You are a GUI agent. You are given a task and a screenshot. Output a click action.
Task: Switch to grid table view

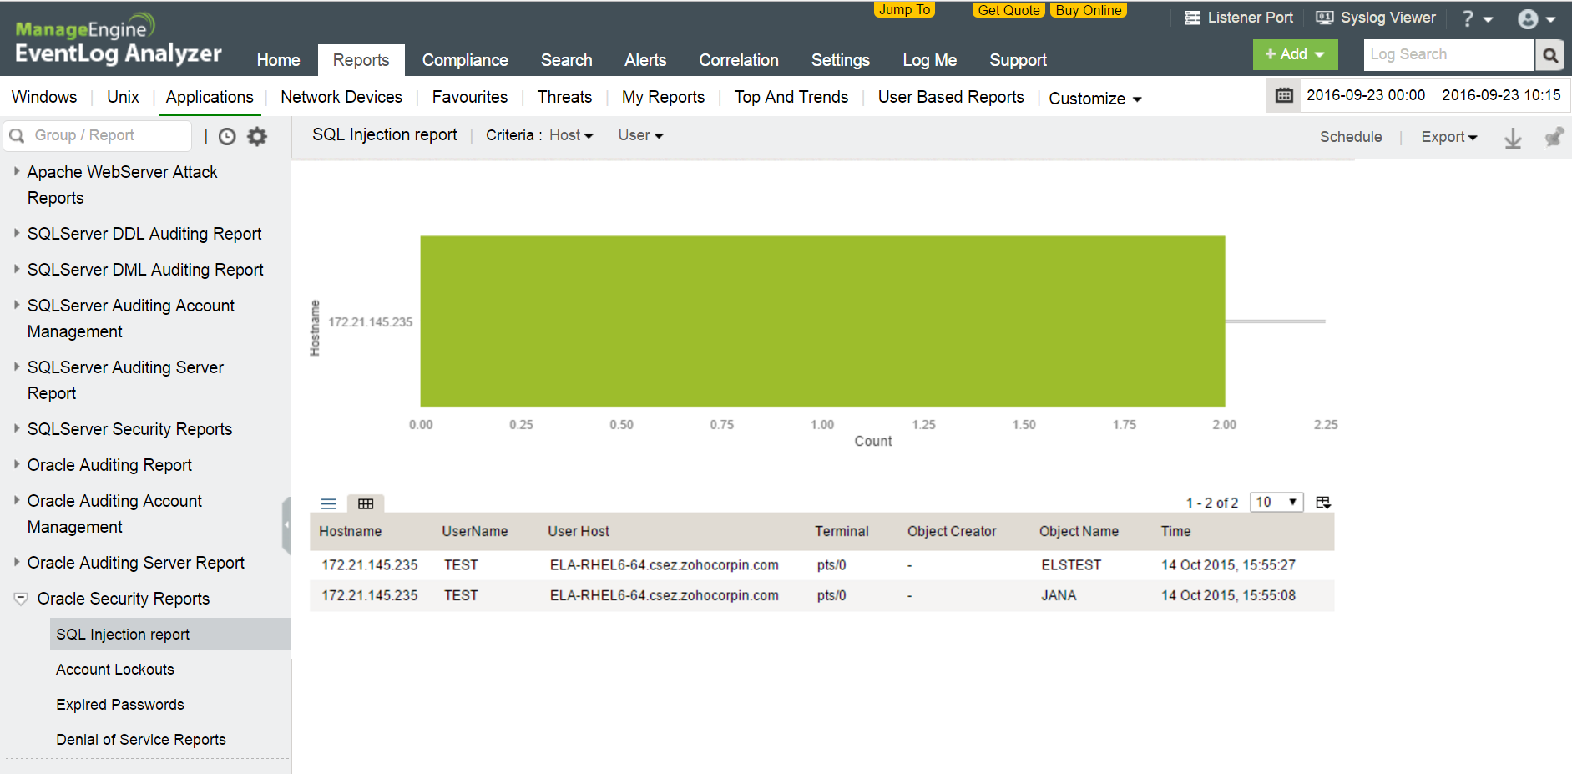pos(366,503)
